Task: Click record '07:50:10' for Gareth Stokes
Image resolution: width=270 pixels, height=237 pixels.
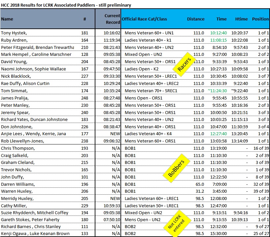Action: pos(112,219)
